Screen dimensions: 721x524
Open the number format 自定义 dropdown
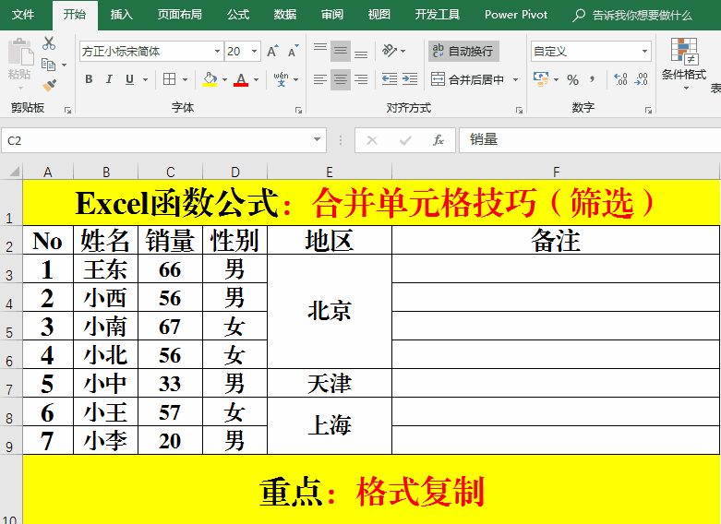[x=644, y=52]
